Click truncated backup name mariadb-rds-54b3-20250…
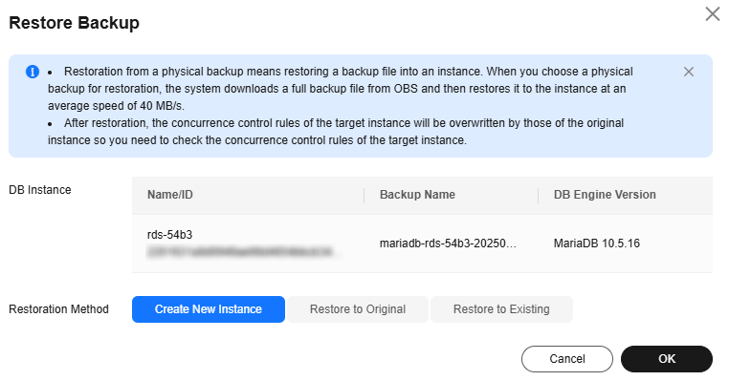This screenshot has width=729, height=381. tap(448, 243)
